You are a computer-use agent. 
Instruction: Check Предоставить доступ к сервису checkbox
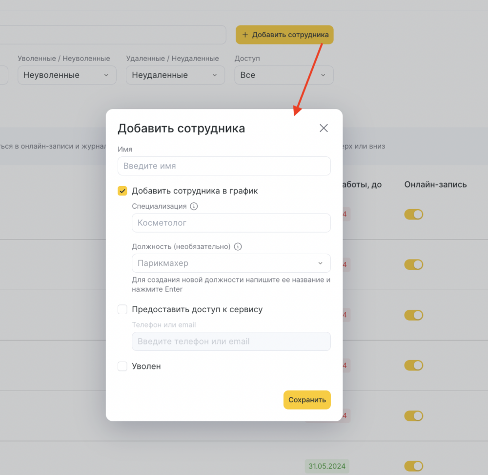(122, 309)
